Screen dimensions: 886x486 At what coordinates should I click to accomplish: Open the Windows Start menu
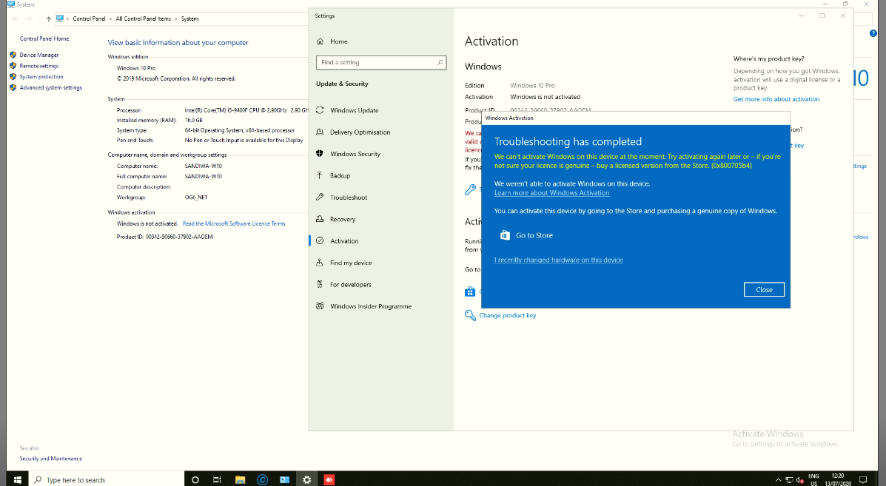[x=17, y=479]
